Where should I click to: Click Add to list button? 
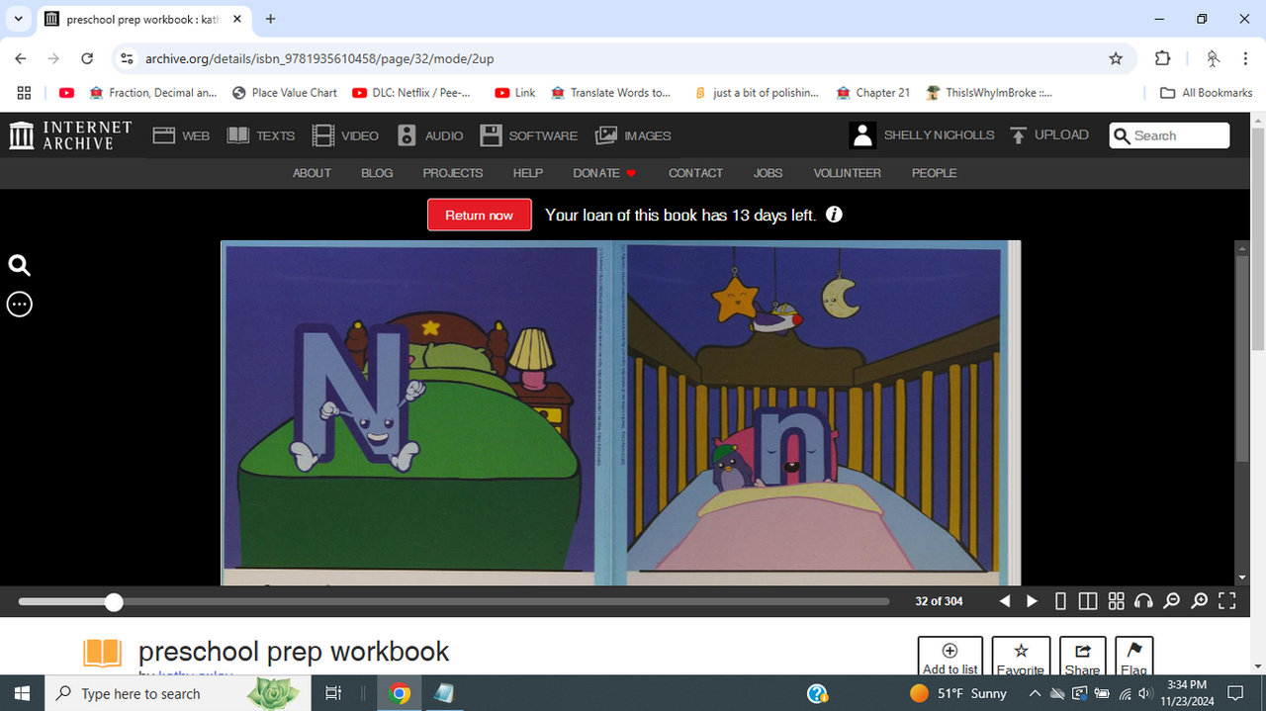(x=950, y=657)
